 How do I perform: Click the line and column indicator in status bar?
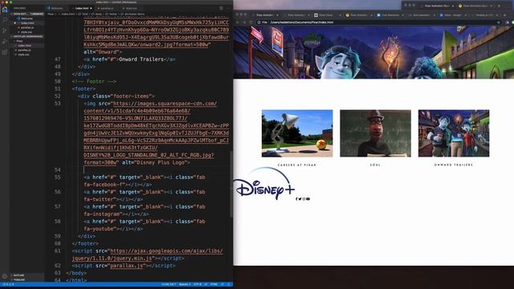pos(169,284)
